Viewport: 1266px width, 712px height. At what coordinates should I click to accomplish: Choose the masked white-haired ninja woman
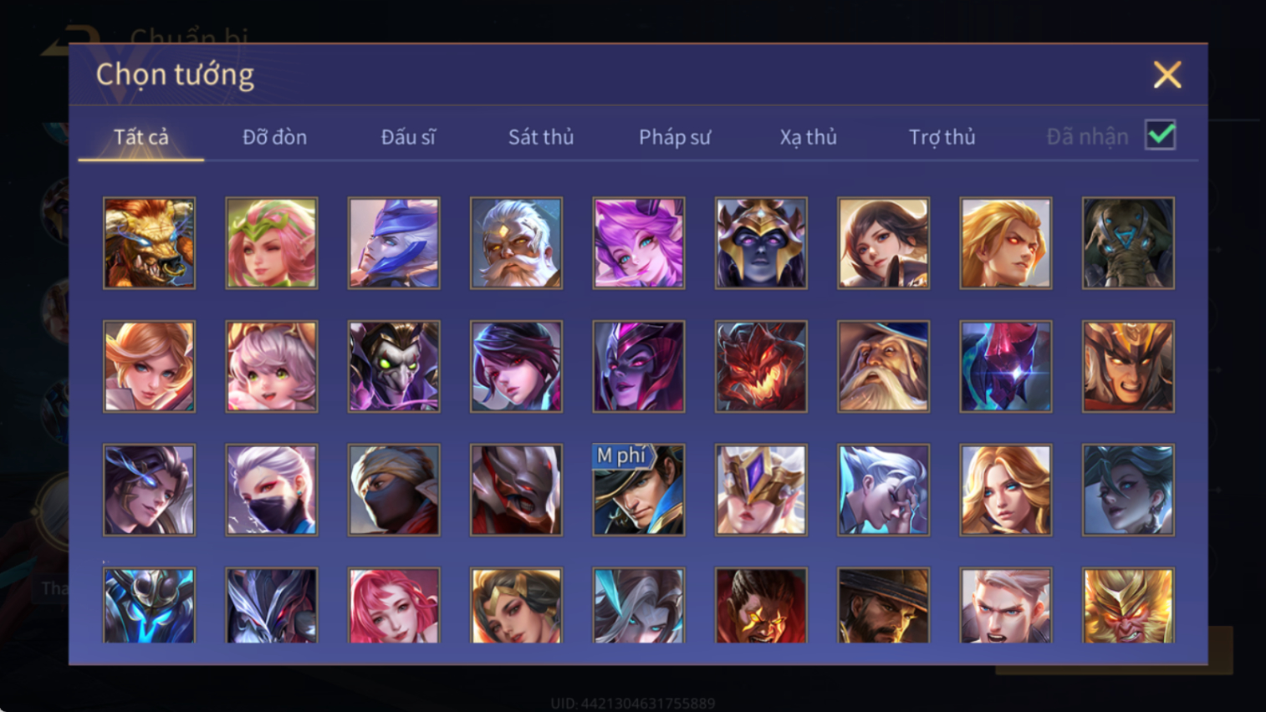coord(272,490)
